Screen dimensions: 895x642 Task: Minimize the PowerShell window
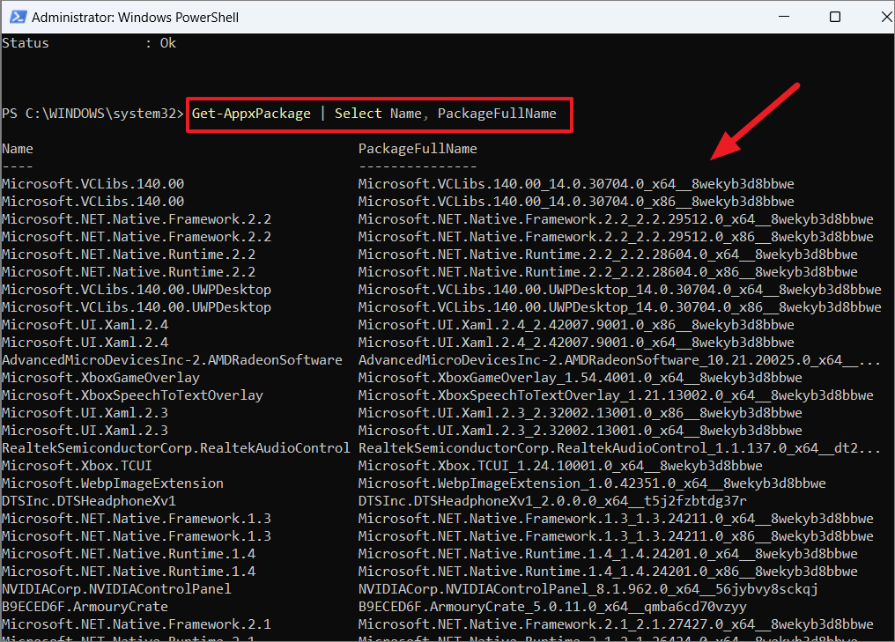coord(784,17)
